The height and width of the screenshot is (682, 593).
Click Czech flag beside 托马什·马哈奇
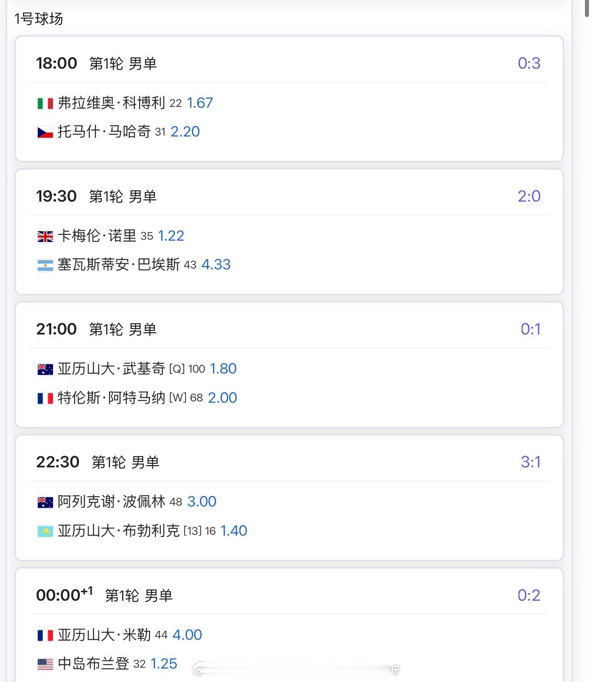45,132
